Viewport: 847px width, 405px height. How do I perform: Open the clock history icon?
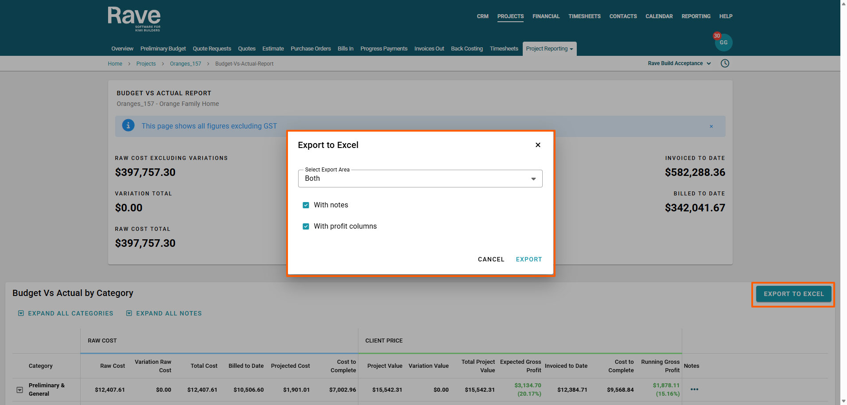[x=725, y=63]
